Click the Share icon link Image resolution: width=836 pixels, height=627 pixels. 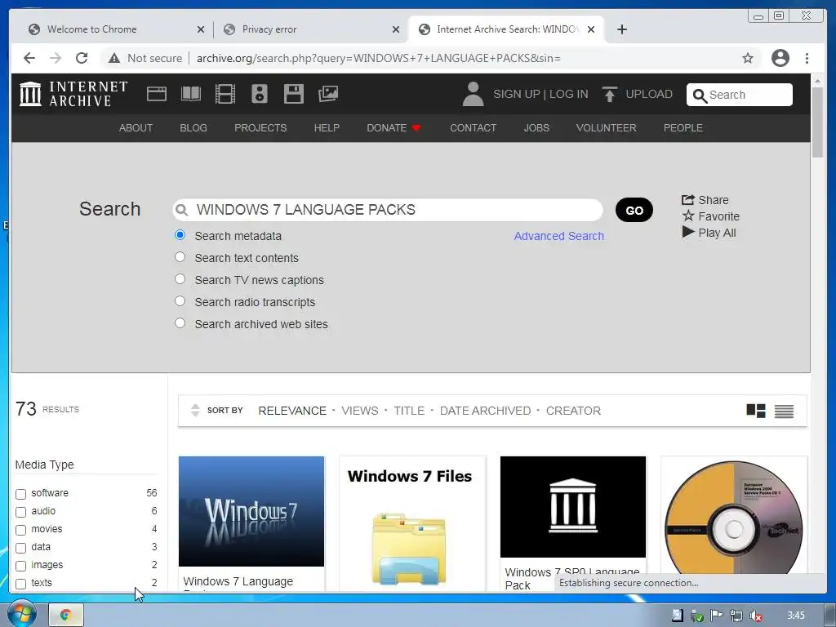(x=705, y=200)
